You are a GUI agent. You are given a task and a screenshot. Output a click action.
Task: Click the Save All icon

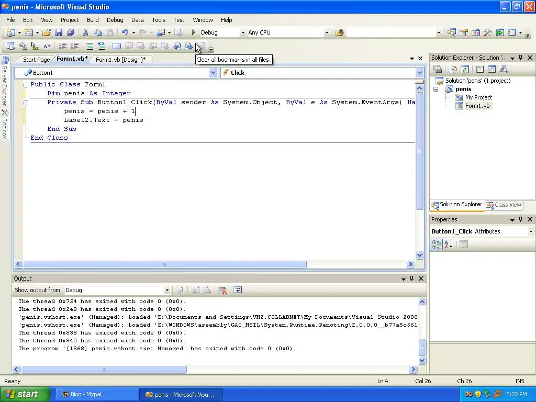(71, 32)
